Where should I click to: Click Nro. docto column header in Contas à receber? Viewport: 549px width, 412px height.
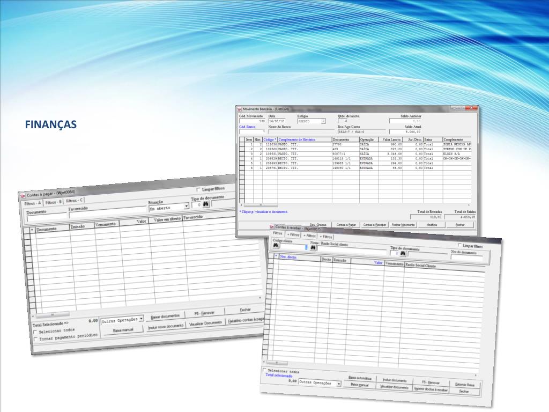299,257
